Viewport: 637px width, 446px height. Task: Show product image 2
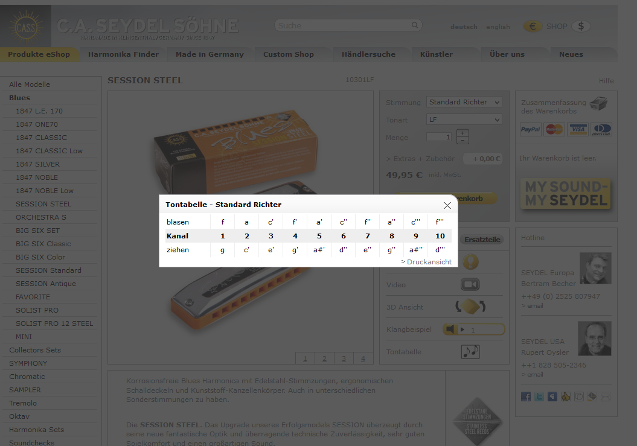pos(324,358)
